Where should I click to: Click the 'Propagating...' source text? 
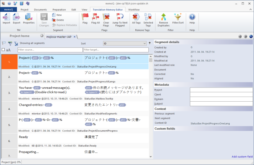pos(29,152)
